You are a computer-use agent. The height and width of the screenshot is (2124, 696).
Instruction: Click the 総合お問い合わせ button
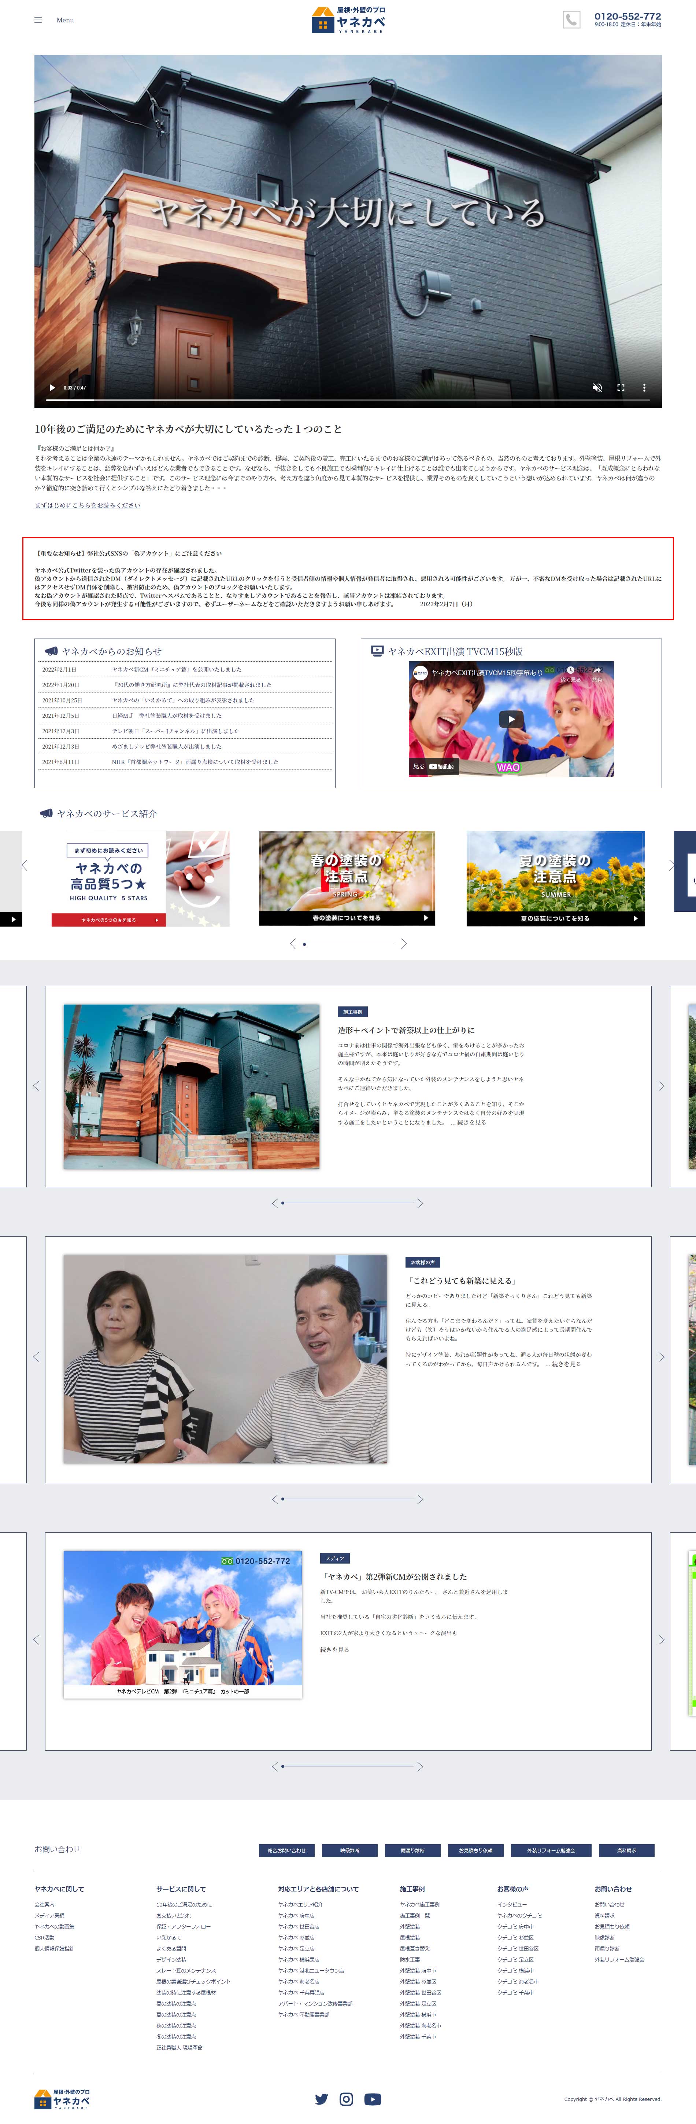[286, 1850]
